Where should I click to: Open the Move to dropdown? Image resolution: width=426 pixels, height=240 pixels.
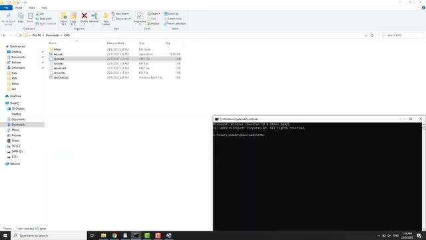pos(64,19)
